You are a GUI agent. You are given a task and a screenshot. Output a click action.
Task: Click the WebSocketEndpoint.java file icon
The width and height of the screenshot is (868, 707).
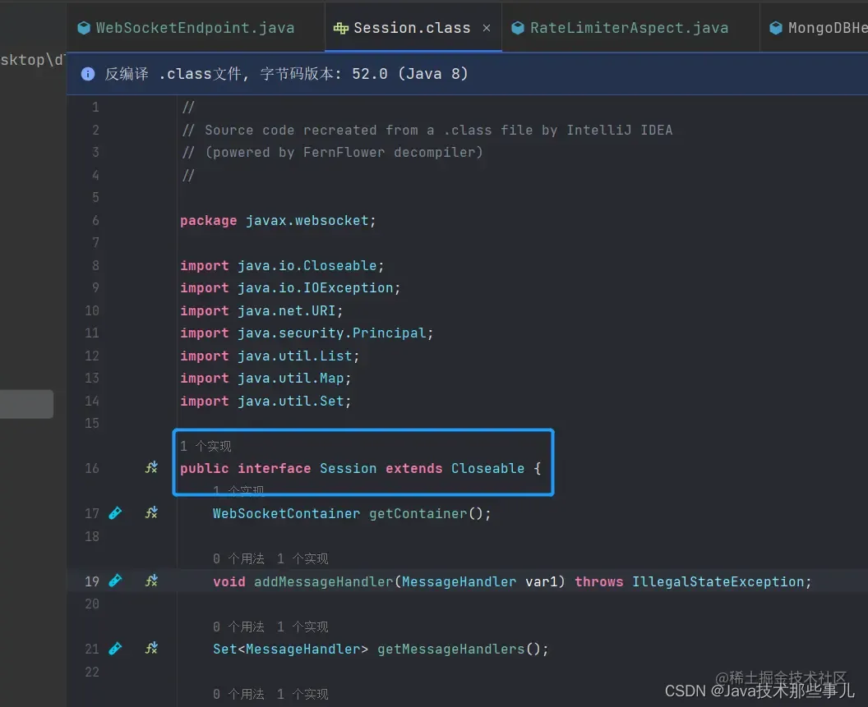84,28
